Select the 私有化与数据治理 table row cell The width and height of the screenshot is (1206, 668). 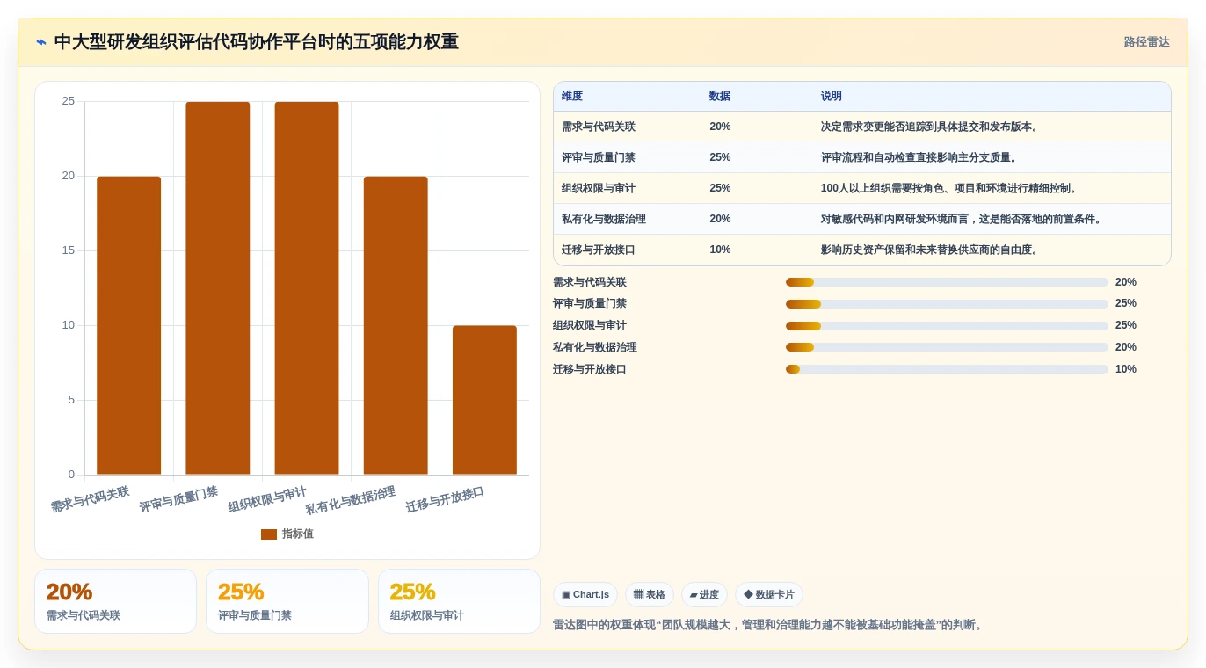[604, 219]
